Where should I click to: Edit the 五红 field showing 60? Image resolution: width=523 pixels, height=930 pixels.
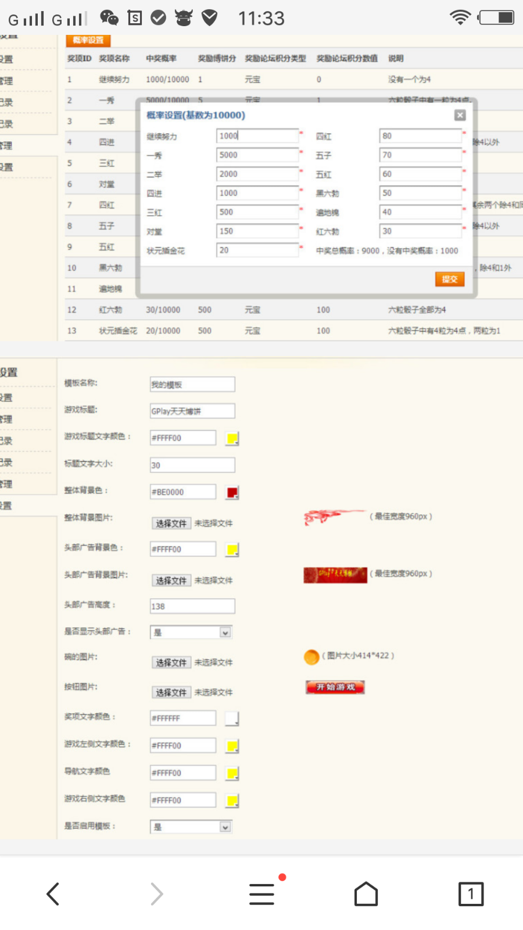(x=421, y=174)
